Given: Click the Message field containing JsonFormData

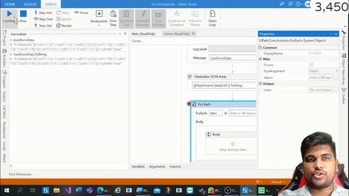Looking at the screenshot, I should [x=233, y=58].
